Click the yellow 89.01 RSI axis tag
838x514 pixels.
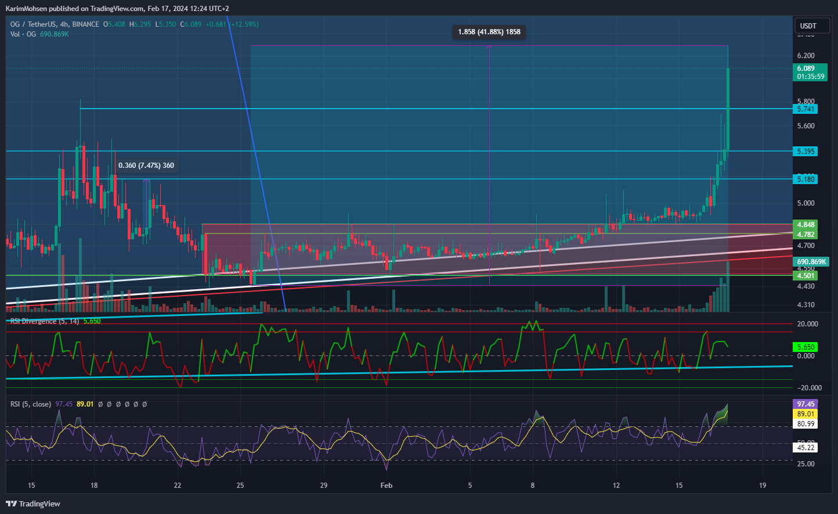click(806, 414)
